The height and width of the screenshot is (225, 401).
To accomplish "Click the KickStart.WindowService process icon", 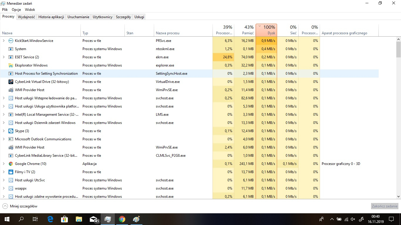I will [11, 41].
